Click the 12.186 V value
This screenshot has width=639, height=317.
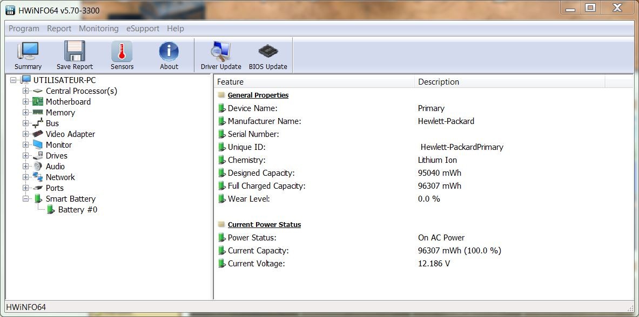tap(434, 264)
